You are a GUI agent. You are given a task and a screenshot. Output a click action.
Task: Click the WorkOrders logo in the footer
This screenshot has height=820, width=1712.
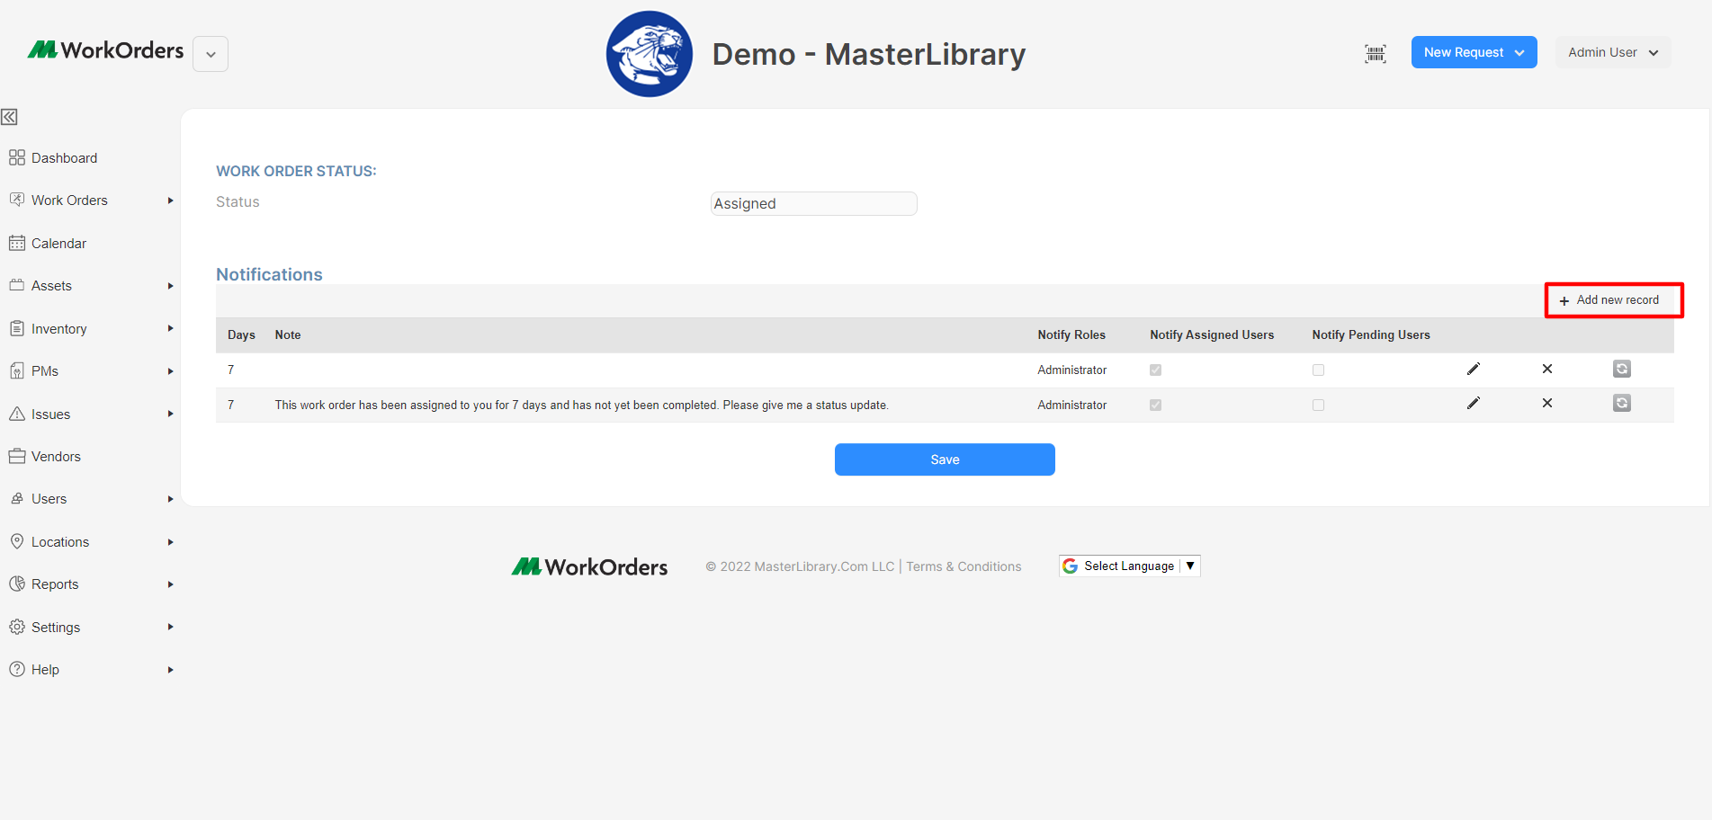pos(590,566)
